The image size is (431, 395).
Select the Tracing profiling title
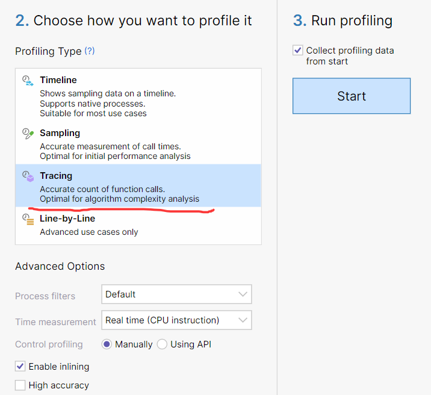point(56,176)
